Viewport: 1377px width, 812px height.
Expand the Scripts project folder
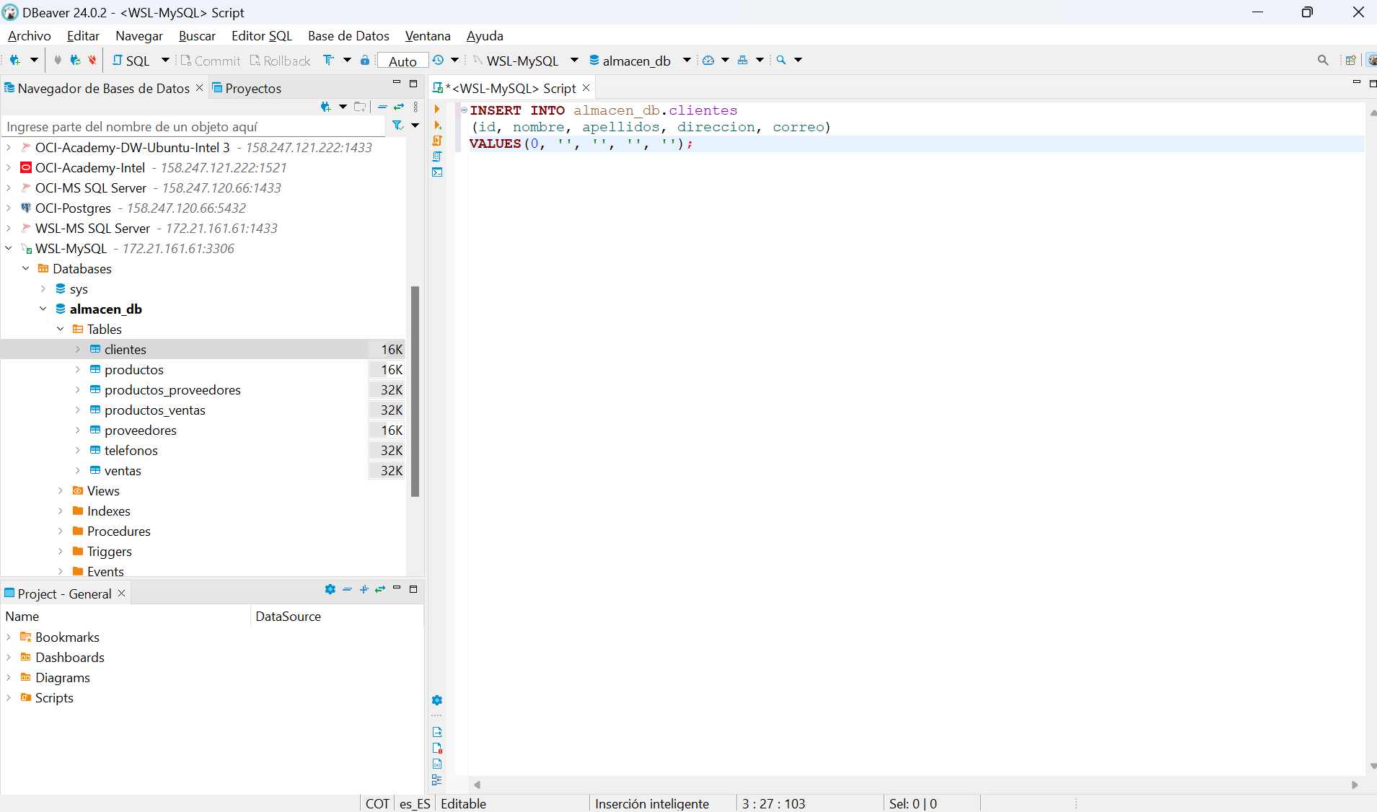pyautogui.click(x=9, y=698)
